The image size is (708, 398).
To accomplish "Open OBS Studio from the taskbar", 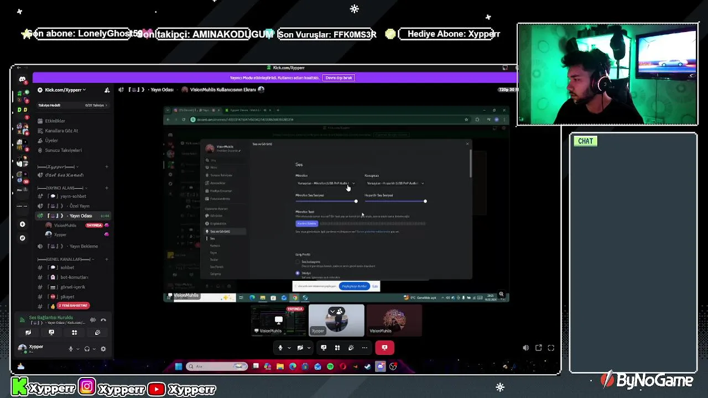I will (x=393, y=366).
